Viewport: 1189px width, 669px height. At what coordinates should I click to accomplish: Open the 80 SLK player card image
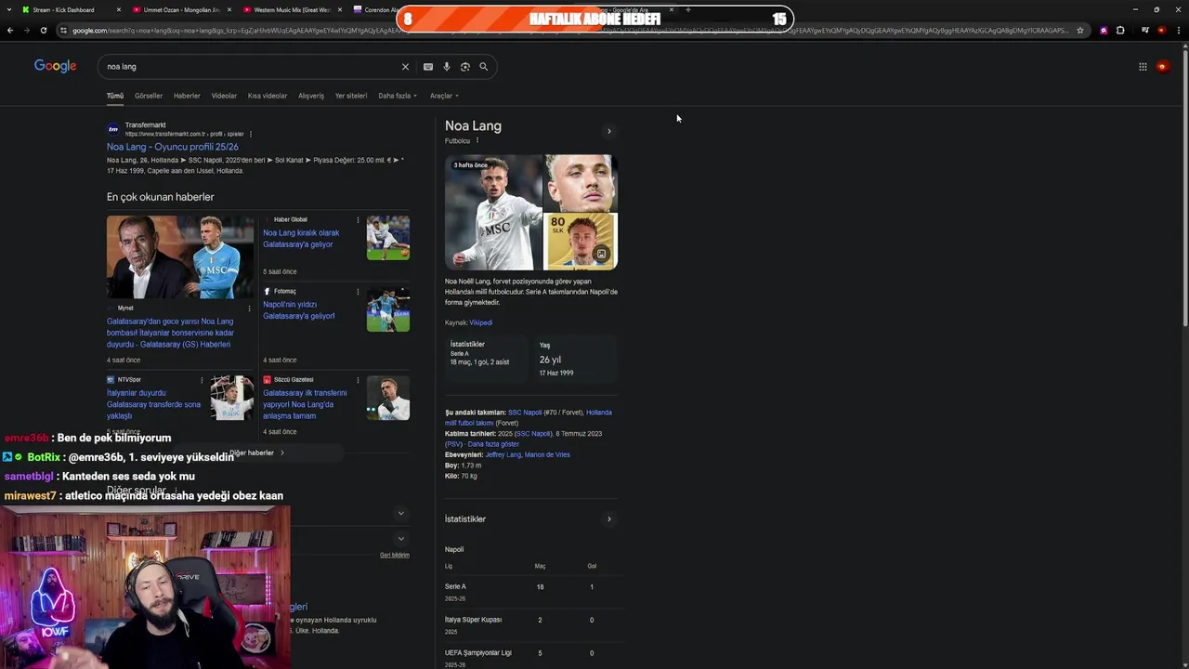click(581, 242)
